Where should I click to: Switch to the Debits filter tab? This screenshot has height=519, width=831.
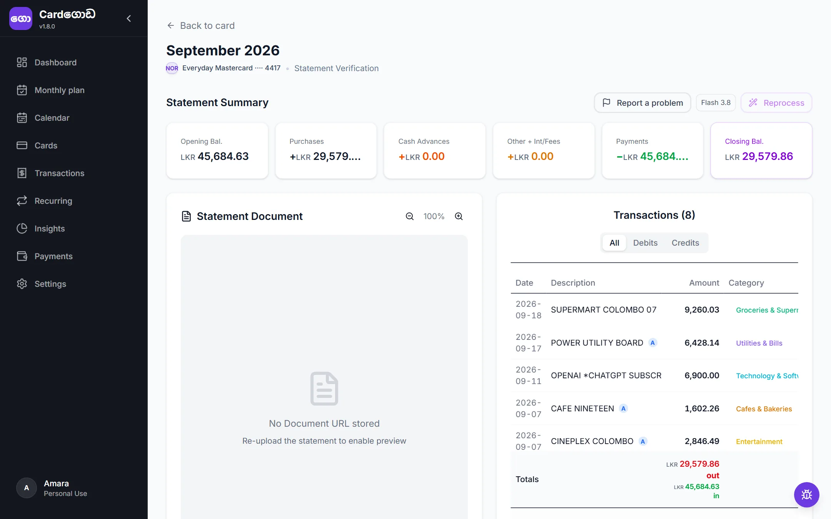click(645, 243)
